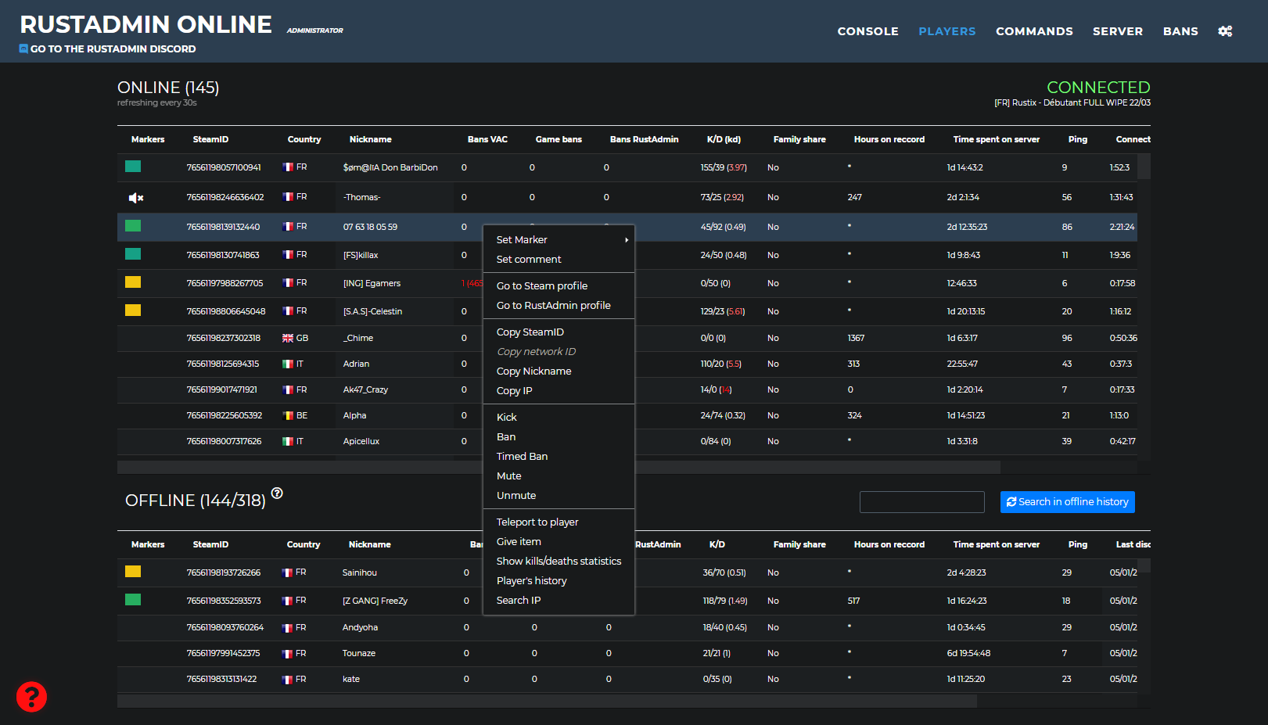
Task: Select Ban from context menu
Action: (x=559, y=437)
